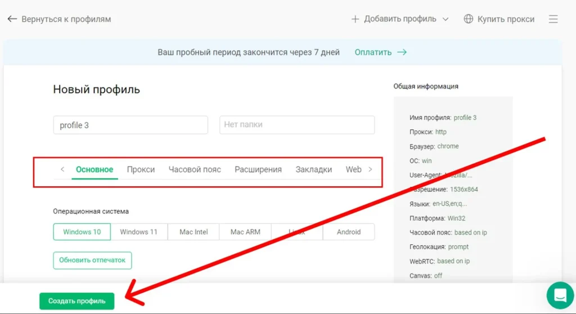576x314 pixels.
Task: Click the plus icon for adding profile
Action: 355,19
